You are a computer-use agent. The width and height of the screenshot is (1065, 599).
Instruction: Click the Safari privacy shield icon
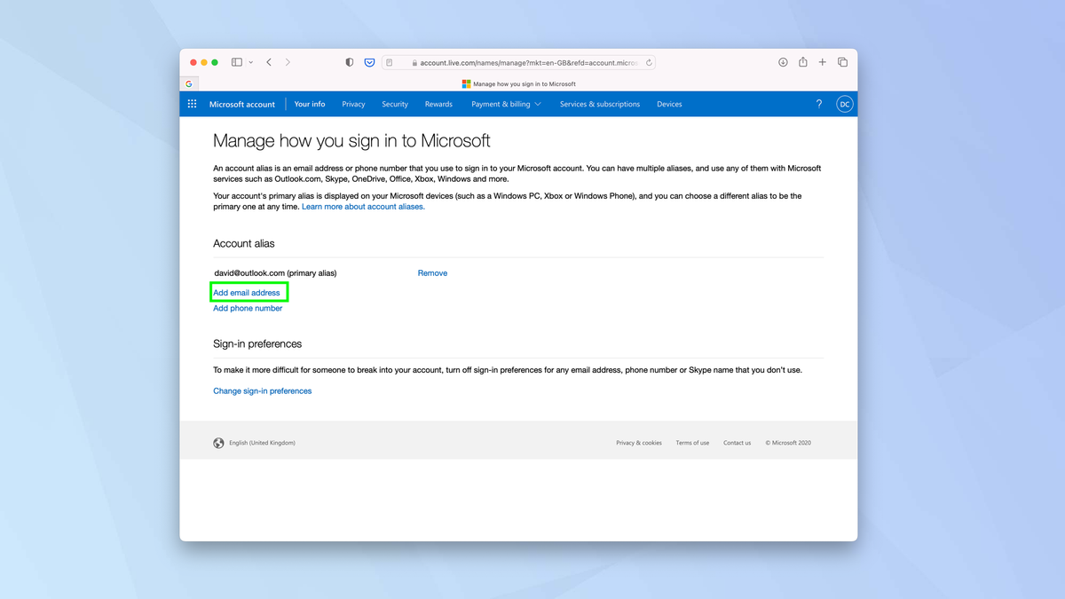[349, 62]
